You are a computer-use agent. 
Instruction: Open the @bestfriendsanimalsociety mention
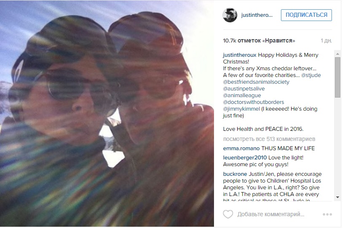click(256, 82)
